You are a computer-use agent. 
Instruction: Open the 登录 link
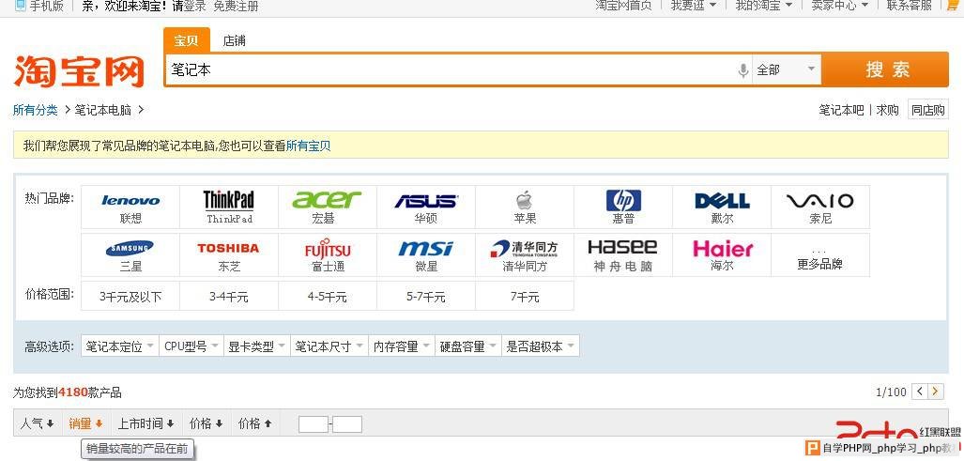tap(195, 7)
